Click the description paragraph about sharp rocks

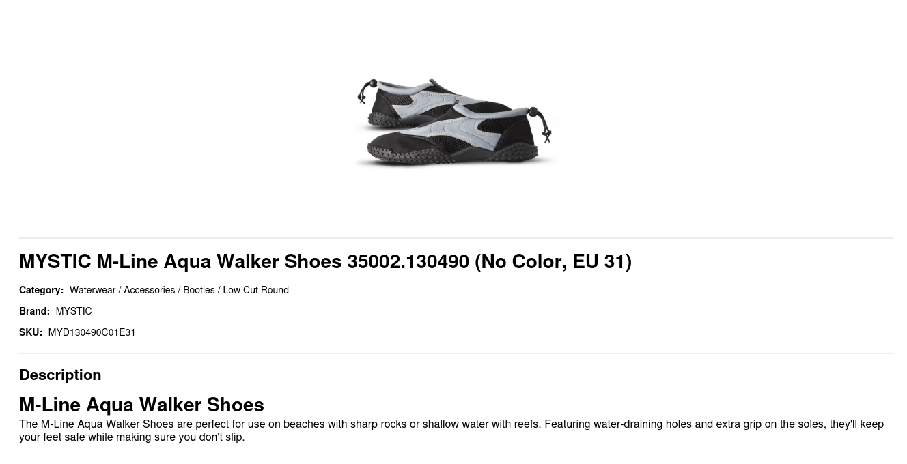click(x=451, y=431)
